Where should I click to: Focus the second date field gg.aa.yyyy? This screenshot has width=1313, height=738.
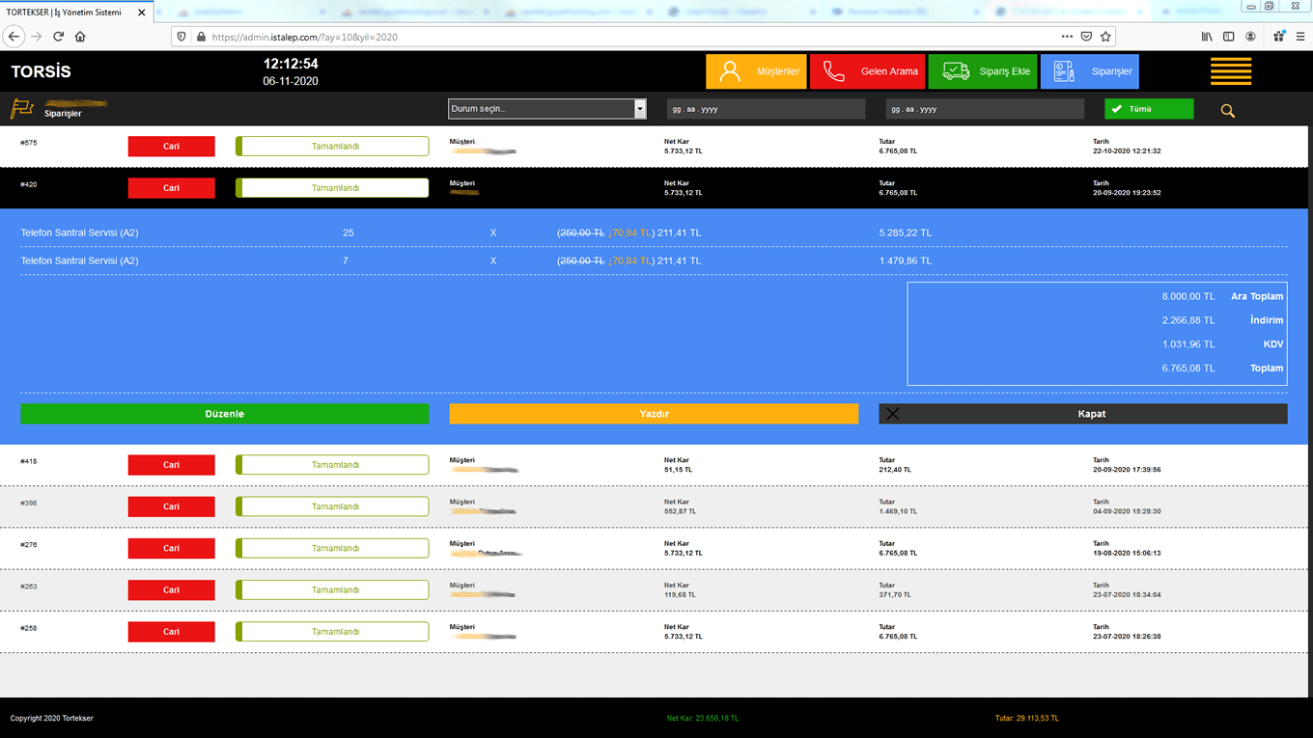985,109
